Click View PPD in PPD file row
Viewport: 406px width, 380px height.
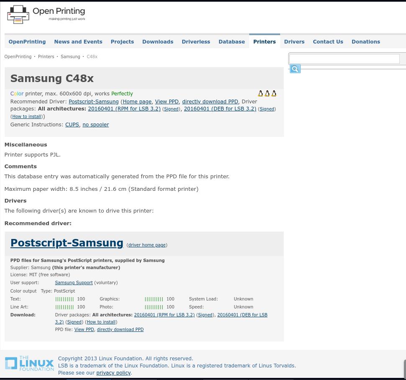coord(84,329)
